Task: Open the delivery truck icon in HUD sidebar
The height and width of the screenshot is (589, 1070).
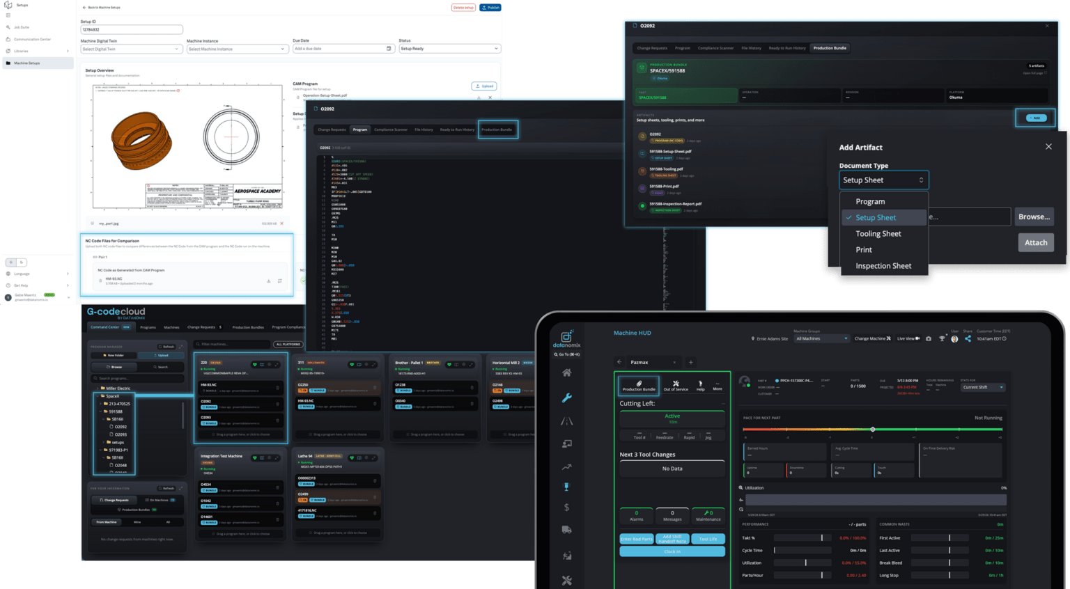Action: pyautogui.click(x=567, y=530)
